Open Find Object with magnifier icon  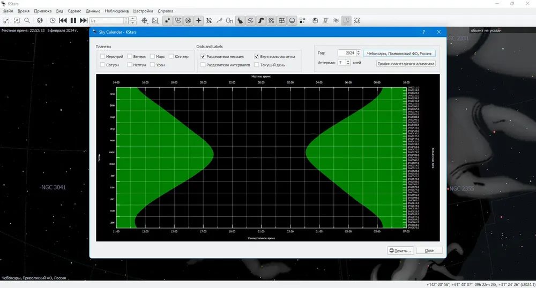click(x=27, y=20)
